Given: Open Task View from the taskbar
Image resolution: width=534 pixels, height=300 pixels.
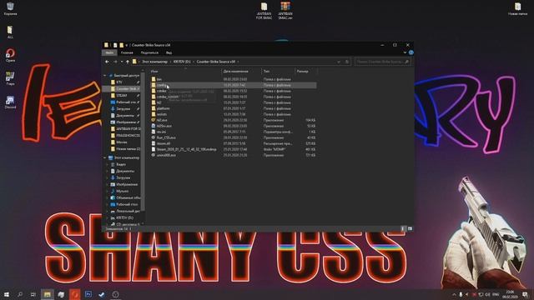Looking at the screenshot, I should pyautogui.click(x=33, y=294).
